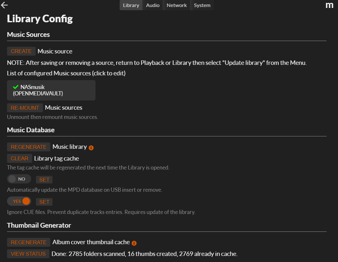Image resolution: width=338 pixels, height=262 pixels.
Task: Click green checkmark on NASmusik source
Action: click(16, 87)
